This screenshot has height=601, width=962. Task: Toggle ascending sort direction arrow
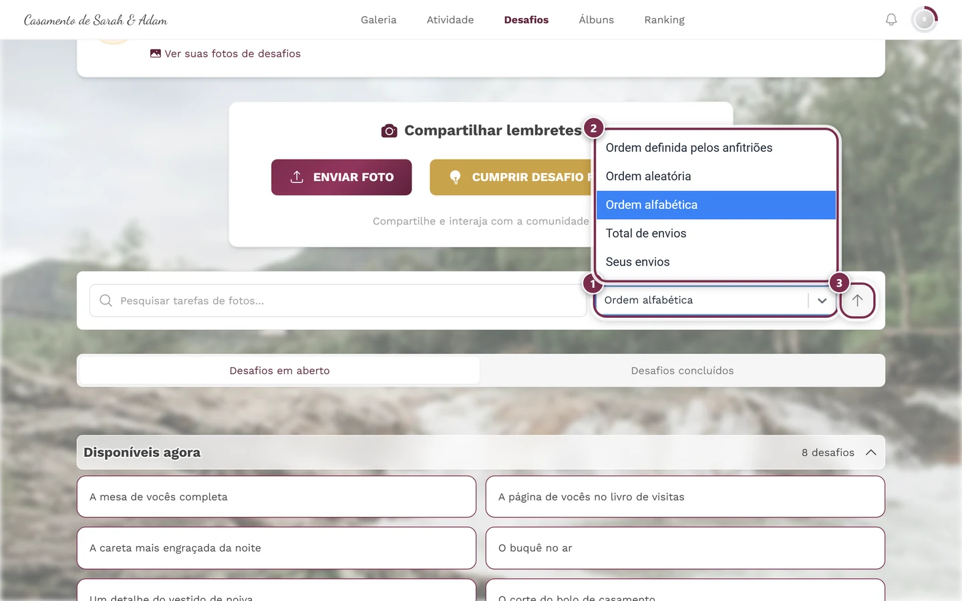(857, 300)
